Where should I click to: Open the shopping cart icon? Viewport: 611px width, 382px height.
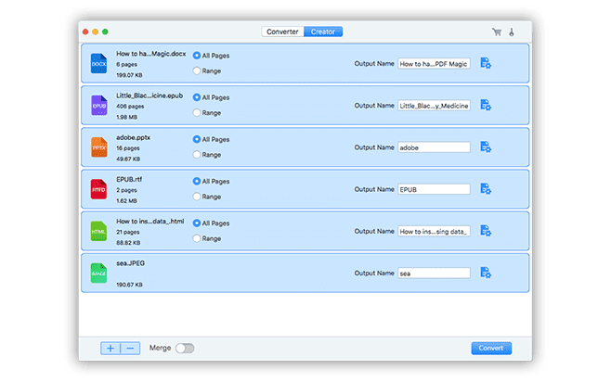(497, 32)
